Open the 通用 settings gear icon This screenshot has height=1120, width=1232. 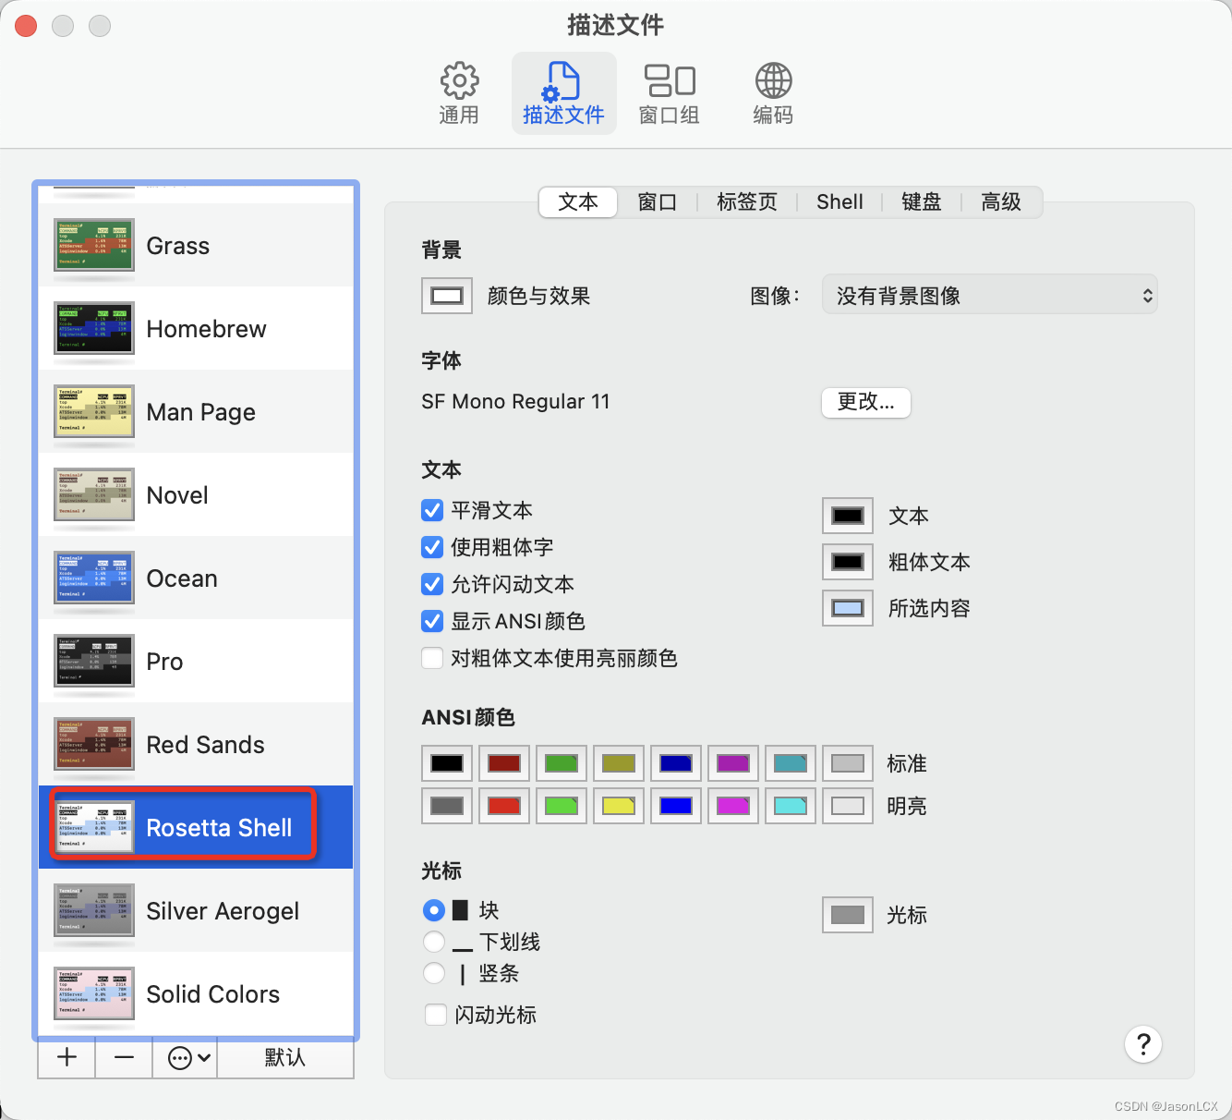pyautogui.click(x=459, y=91)
